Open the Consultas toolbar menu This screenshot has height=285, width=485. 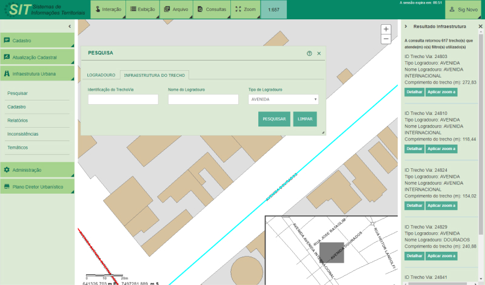(x=211, y=10)
